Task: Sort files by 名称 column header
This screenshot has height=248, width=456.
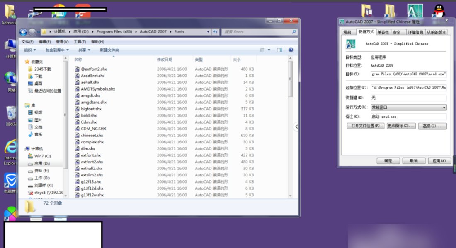Action: [78, 60]
